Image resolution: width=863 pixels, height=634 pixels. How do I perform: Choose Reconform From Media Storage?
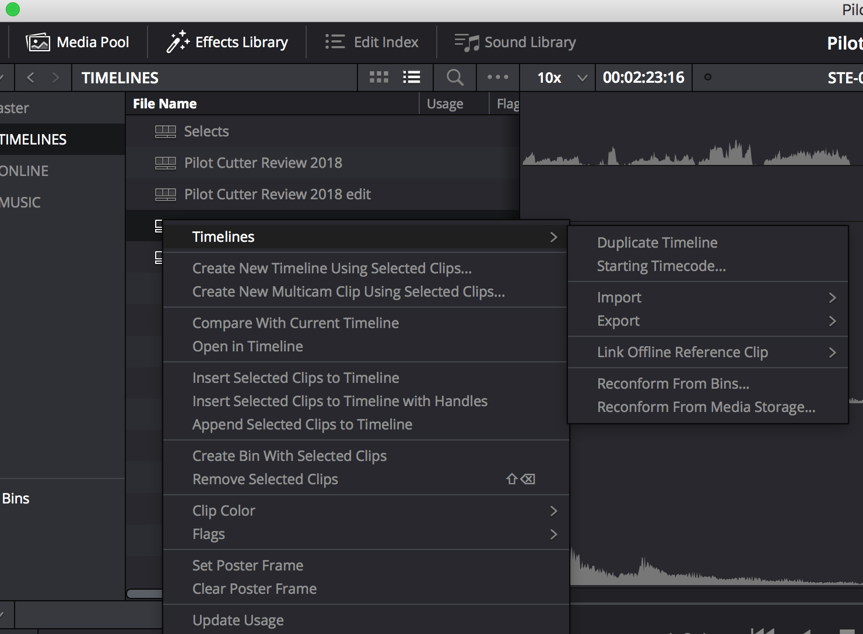(708, 407)
